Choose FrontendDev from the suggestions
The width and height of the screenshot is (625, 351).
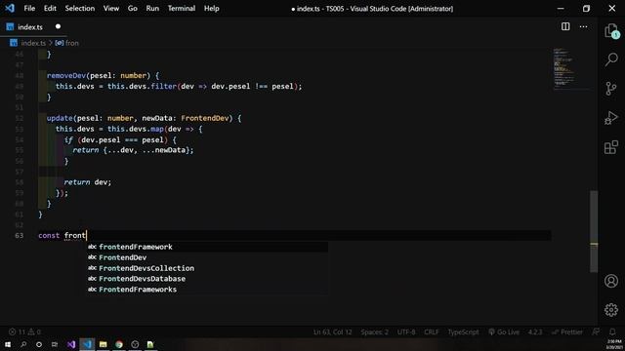click(x=208, y=257)
